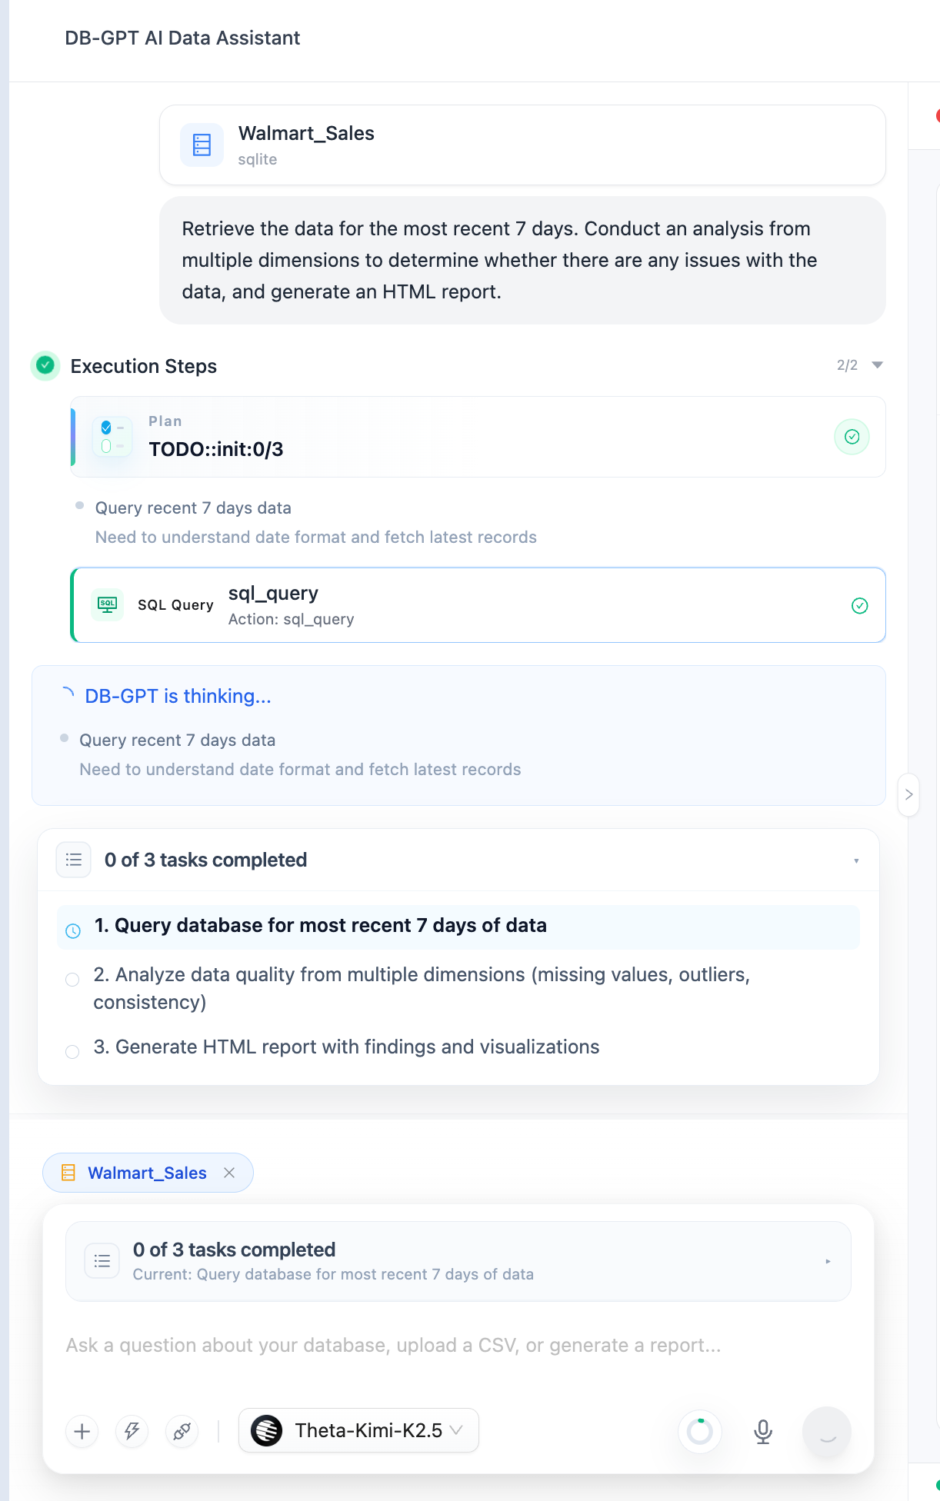
Task: Click the list icon in tasks completed card
Action: [74, 860]
